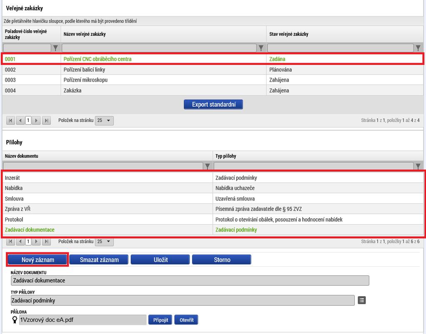Open the Typ přílohy list selector icon
The width and height of the screenshot is (426, 334).
pos(361,300)
